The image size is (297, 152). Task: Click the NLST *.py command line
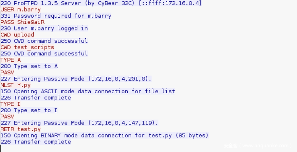pos(16,85)
